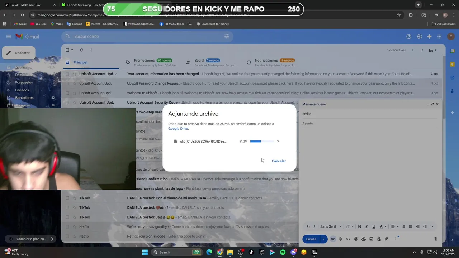The width and height of the screenshot is (459, 258).
Task: Open the Google Drive link in the dialog
Action: point(178,129)
